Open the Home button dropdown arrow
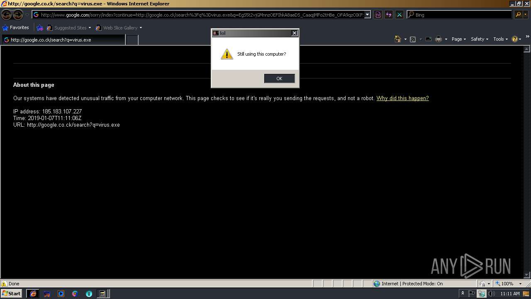Image resolution: width=531 pixels, height=299 pixels. 405,39
